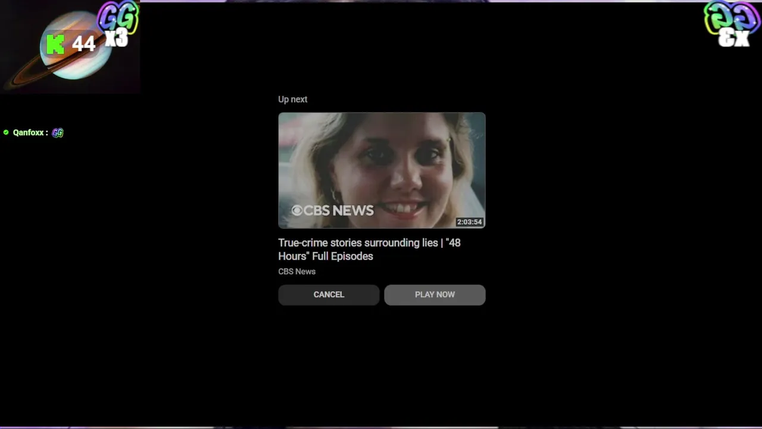Click the GG emote in Qanfoxx's message

point(57,133)
